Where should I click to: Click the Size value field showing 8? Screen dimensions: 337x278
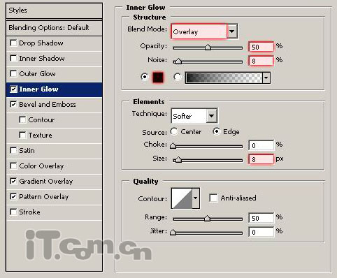coord(261,159)
